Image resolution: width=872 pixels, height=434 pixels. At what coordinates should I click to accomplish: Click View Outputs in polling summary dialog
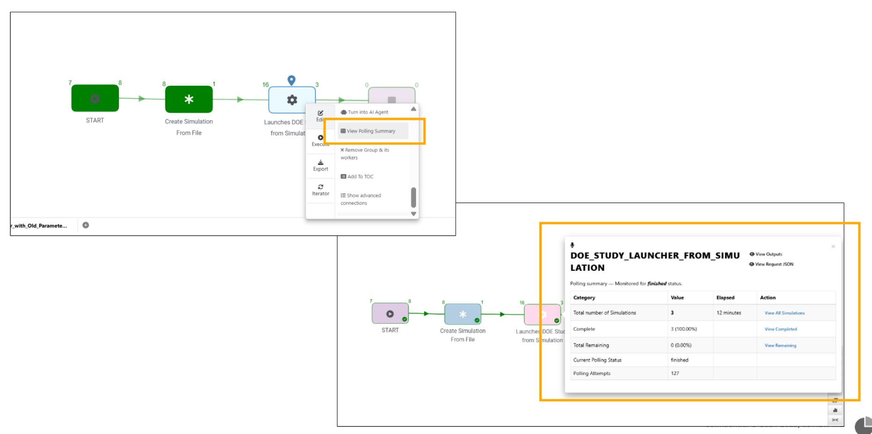[x=766, y=254]
